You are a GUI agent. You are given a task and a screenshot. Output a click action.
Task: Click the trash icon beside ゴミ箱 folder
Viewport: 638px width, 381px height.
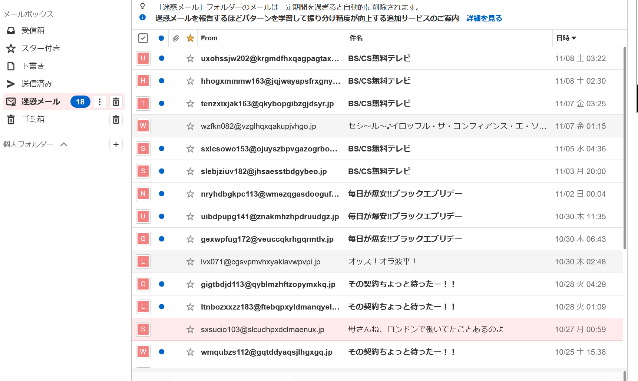click(116, 120)
